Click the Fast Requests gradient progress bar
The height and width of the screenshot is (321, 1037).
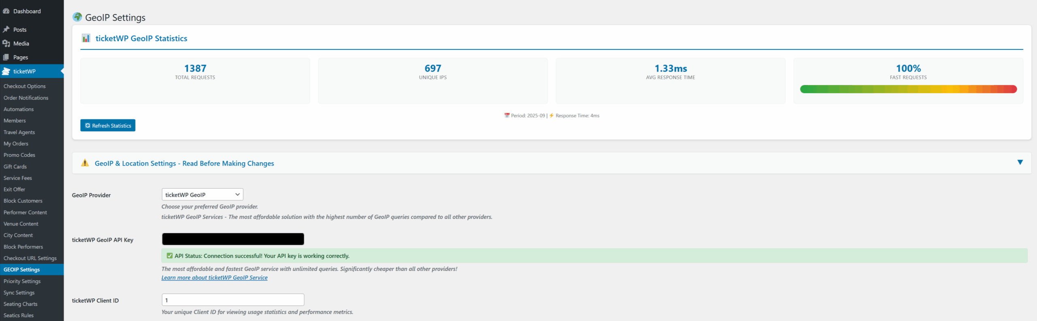(908, 89)
